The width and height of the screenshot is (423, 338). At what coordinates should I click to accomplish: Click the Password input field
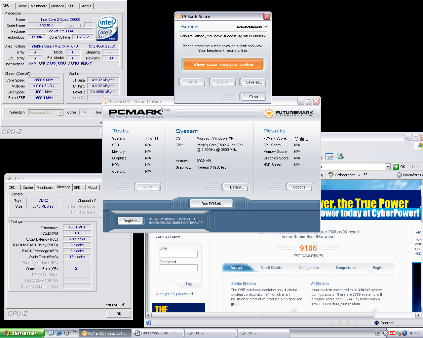tap(178, 268)
